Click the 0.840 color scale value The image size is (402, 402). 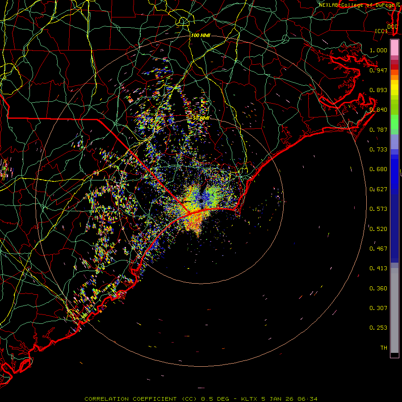coord(378,110)
